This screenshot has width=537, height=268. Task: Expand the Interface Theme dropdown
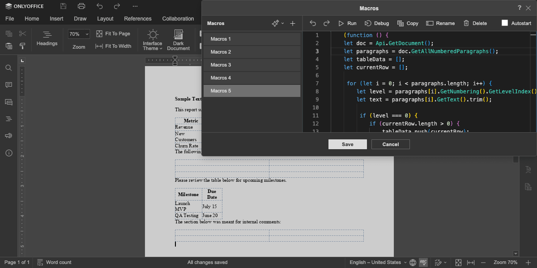point(153,40)
